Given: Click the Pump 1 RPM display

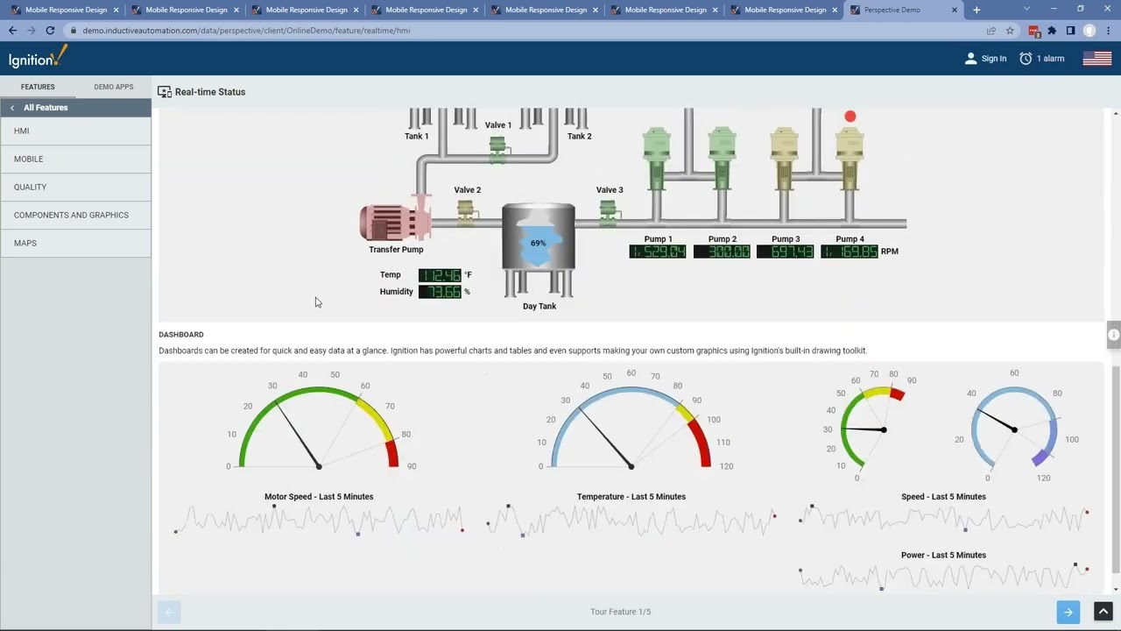Looking at the screenshot, I should (658, 252).
